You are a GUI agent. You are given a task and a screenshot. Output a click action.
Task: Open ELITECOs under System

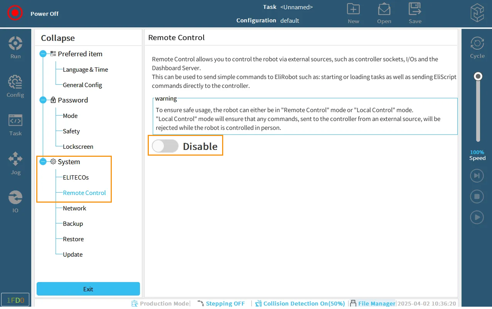click(x=76, y=178)
